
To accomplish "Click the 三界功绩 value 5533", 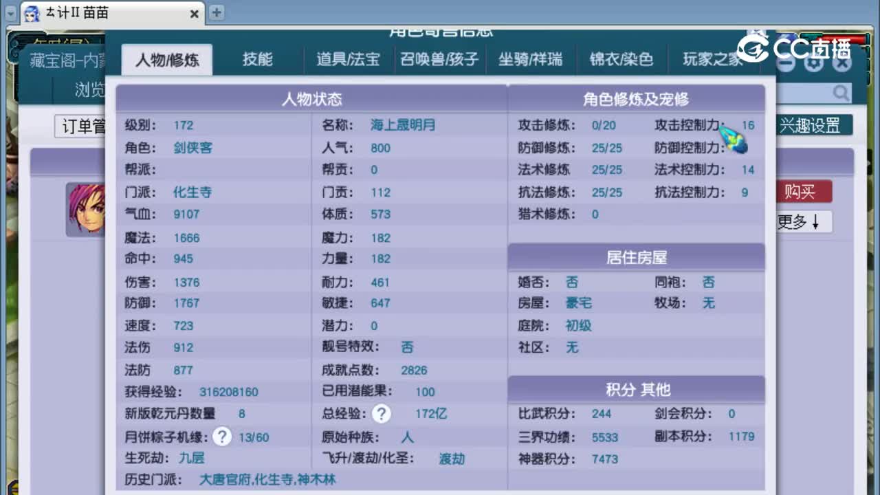I will 605,437.
